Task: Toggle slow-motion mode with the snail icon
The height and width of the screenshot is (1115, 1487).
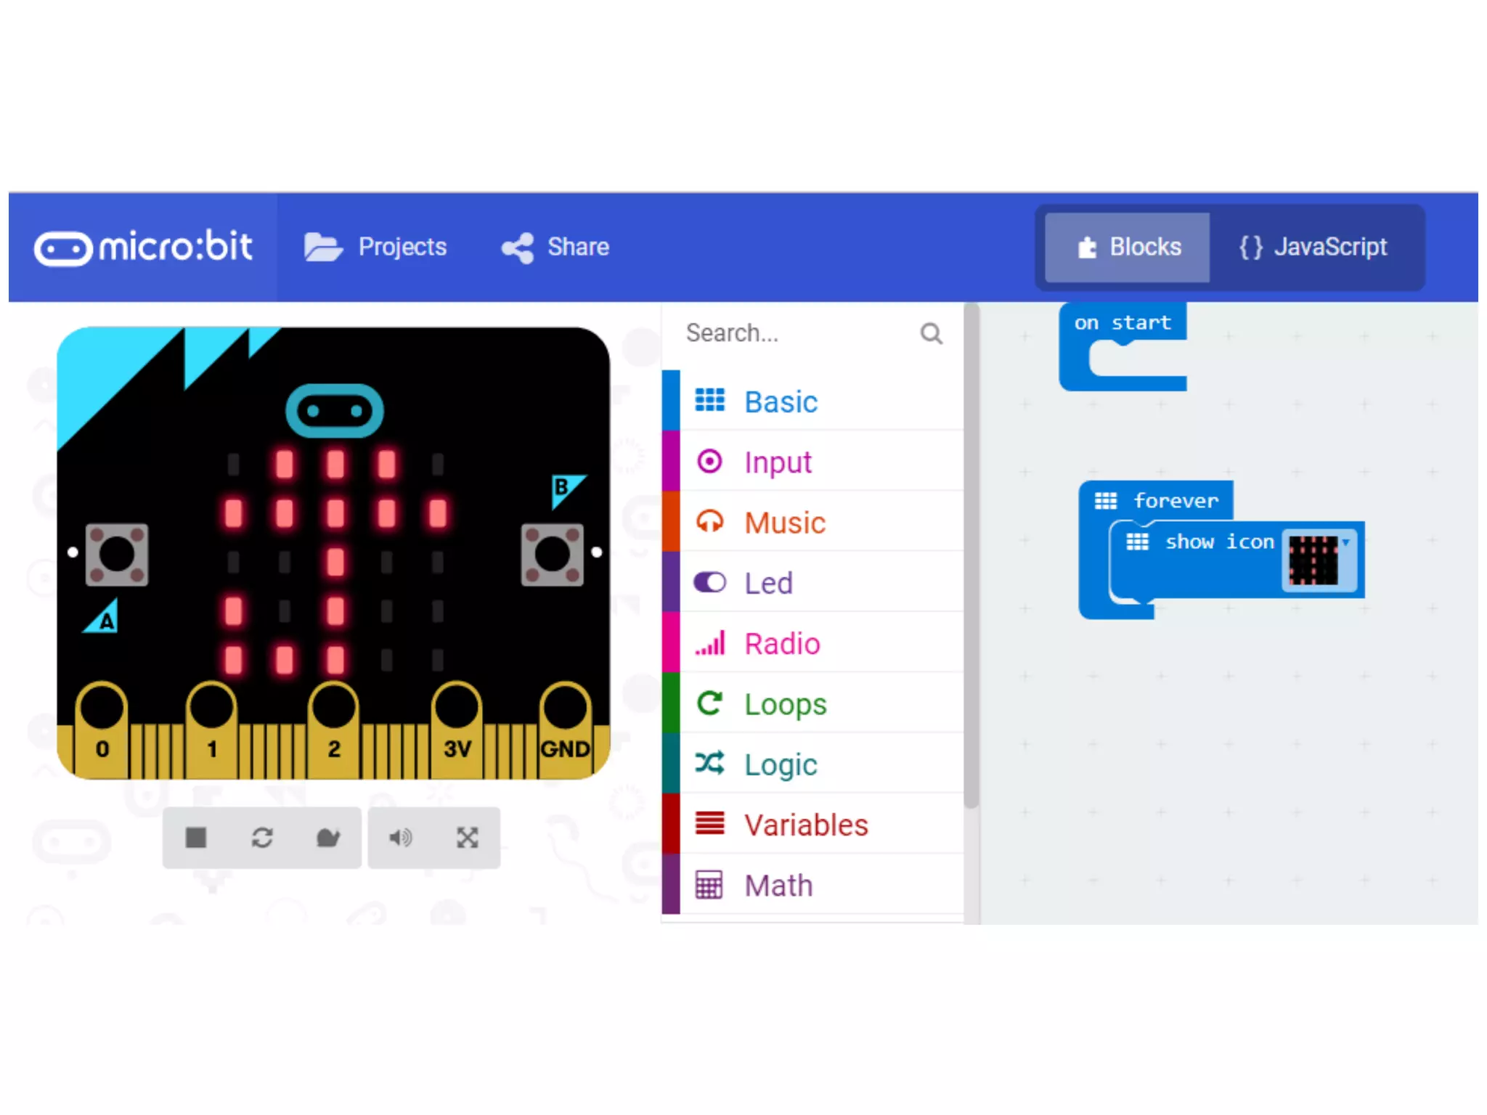Action: tap(328, 838)
